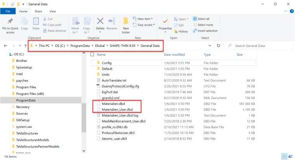The height and width of the screenshot is (160, 295).
Task: Click Select none in ribbon
Action: (x=203, y=25)
